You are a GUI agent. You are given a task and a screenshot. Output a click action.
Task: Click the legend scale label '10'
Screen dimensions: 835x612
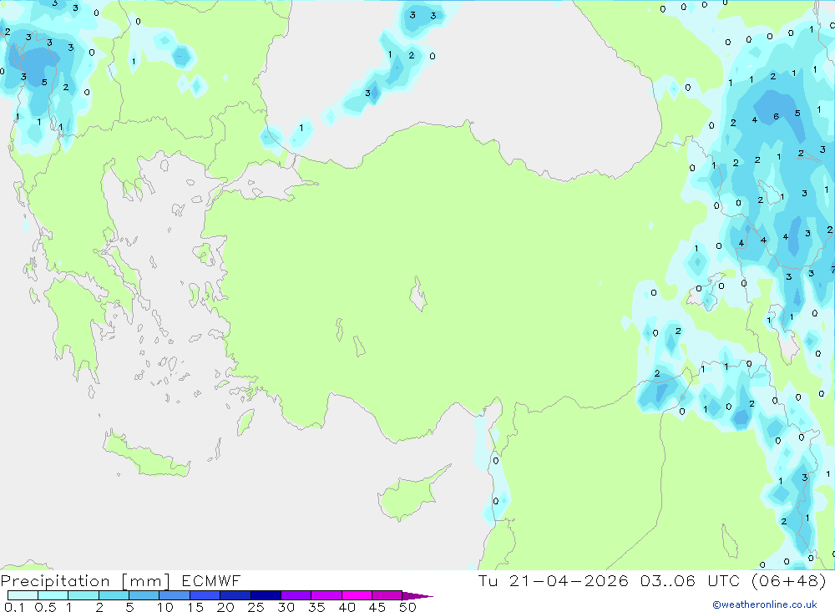[165, 607]
